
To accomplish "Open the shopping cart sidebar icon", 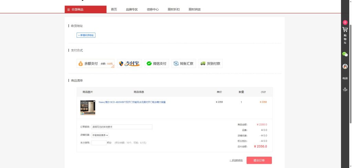I will (x=345, y=29).
